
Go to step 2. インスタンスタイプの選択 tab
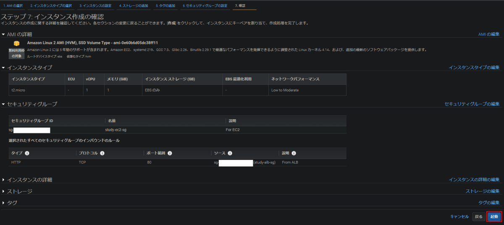(51, 6)
